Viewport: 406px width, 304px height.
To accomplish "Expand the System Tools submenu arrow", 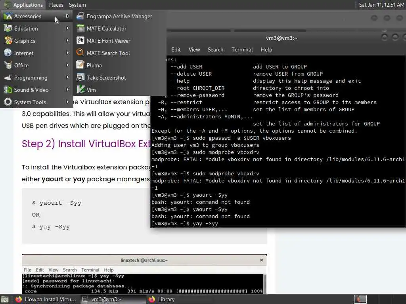I will tap(67, 102).
